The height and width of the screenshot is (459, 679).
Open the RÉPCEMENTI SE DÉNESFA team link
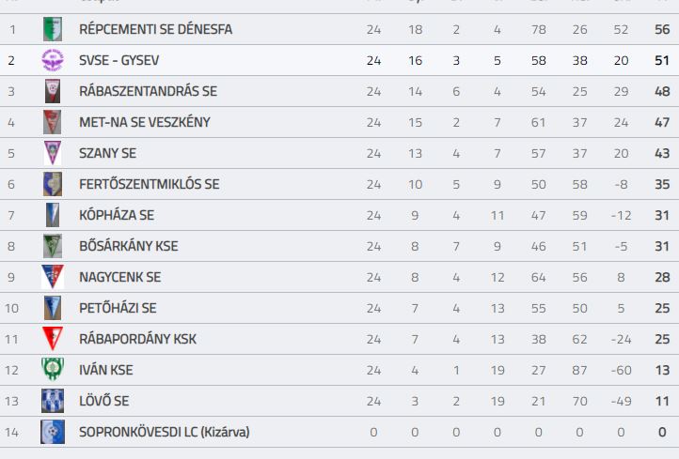[155, 29]
